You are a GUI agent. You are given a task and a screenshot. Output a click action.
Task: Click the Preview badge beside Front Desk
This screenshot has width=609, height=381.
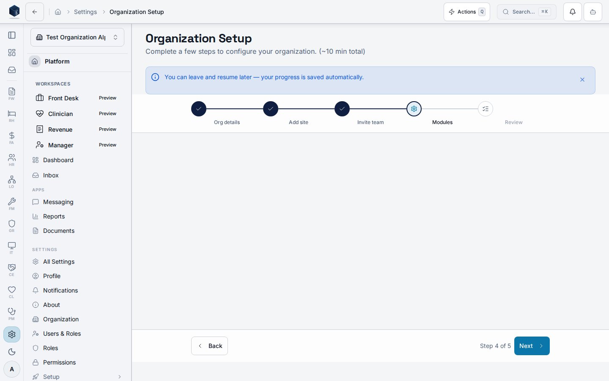107,98
